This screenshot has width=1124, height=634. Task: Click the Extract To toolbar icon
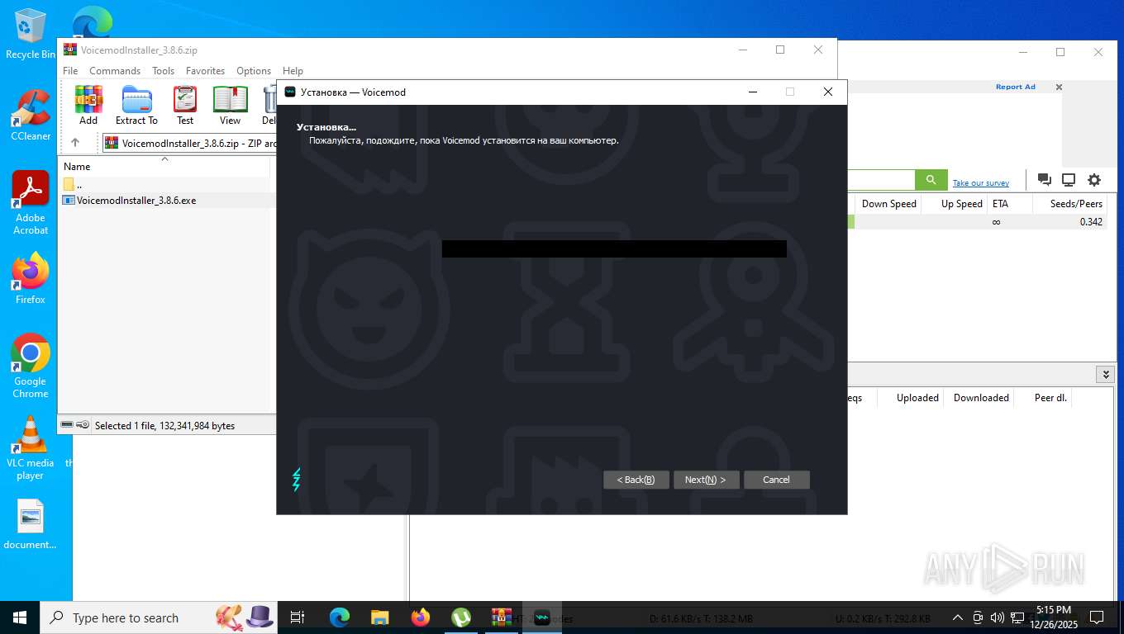tap(136, 105)
